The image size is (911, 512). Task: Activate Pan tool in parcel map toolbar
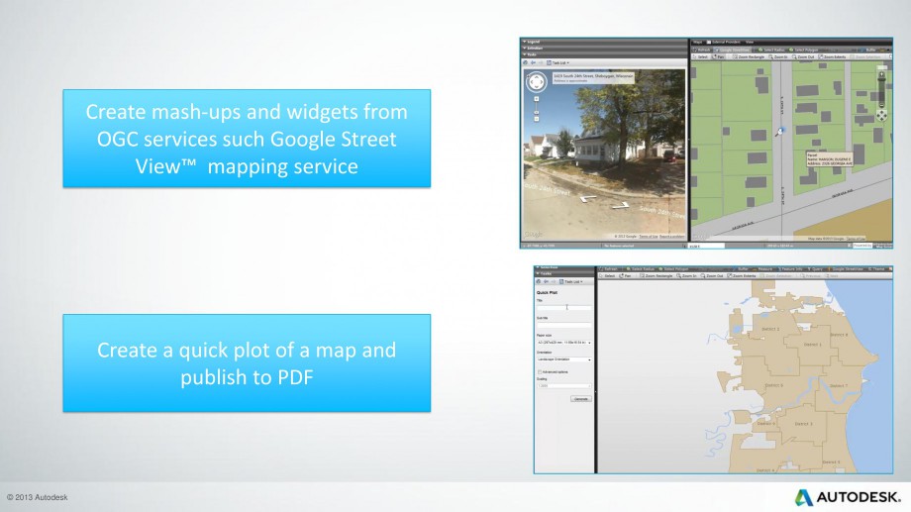point(718,57)
